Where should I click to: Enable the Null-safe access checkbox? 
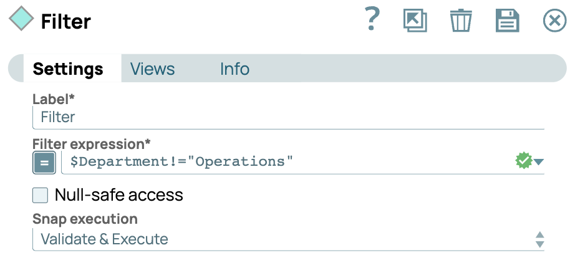click(x=41, y=195)
